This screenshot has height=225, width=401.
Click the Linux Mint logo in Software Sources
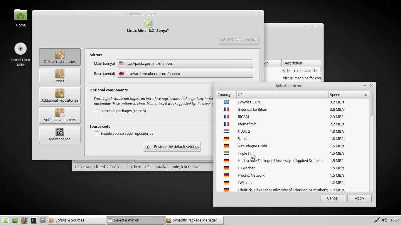pos(148,23)
